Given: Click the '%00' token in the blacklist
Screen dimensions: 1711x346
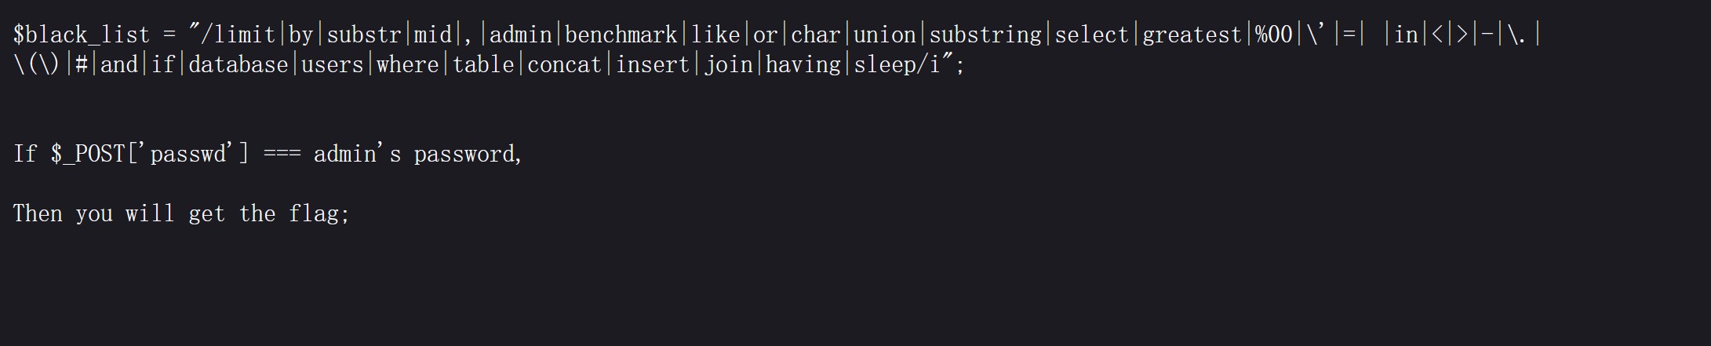Looking at the screenshot, I should (x=1273, y=35).
